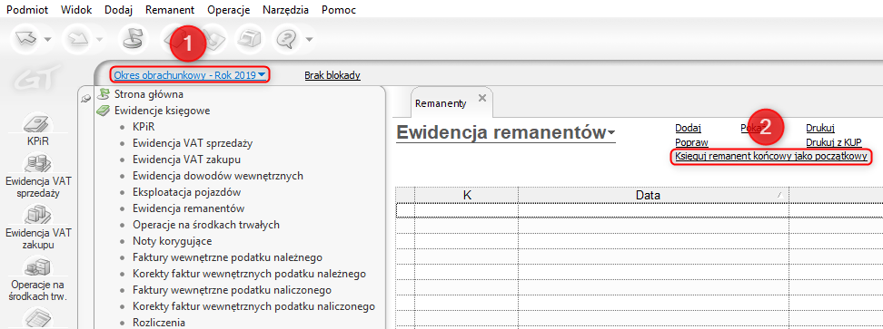Click the Brak blokady link

[x=332, y=74]
